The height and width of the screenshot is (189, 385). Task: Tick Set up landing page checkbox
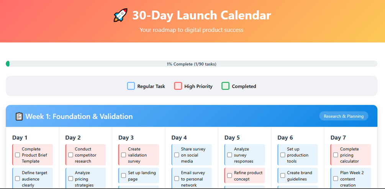(x=123, y=176)
